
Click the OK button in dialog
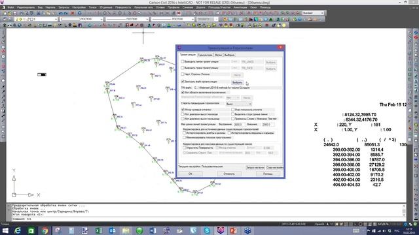point(191,174)
